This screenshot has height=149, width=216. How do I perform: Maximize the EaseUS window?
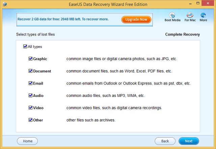point(198,3)
